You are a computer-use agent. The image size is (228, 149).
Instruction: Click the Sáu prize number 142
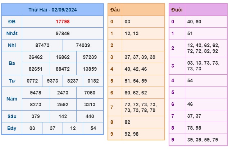(63, 116)
